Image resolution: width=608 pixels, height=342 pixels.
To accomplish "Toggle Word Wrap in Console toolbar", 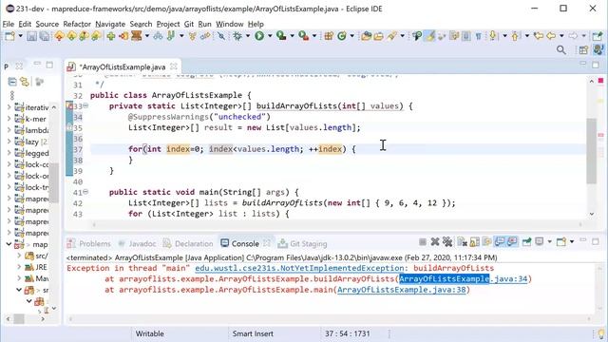I will tap(487, 242).
